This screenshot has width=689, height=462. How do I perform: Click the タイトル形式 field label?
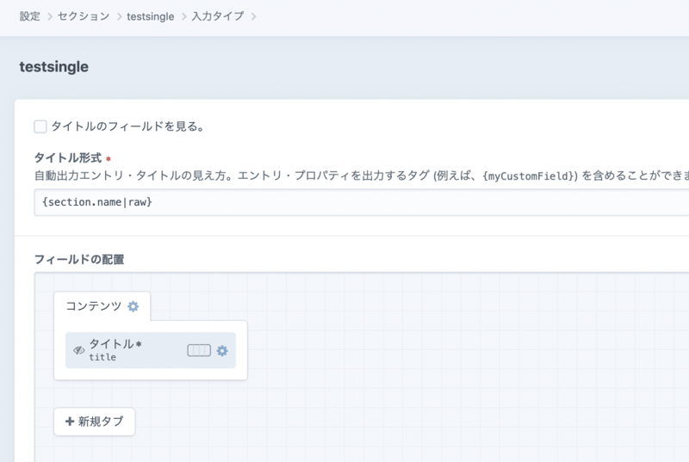pos(67,158)
